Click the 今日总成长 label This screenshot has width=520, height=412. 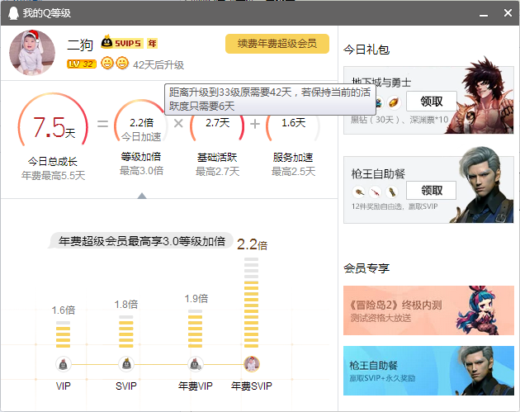pyautogui.click(x=53, y=162)
